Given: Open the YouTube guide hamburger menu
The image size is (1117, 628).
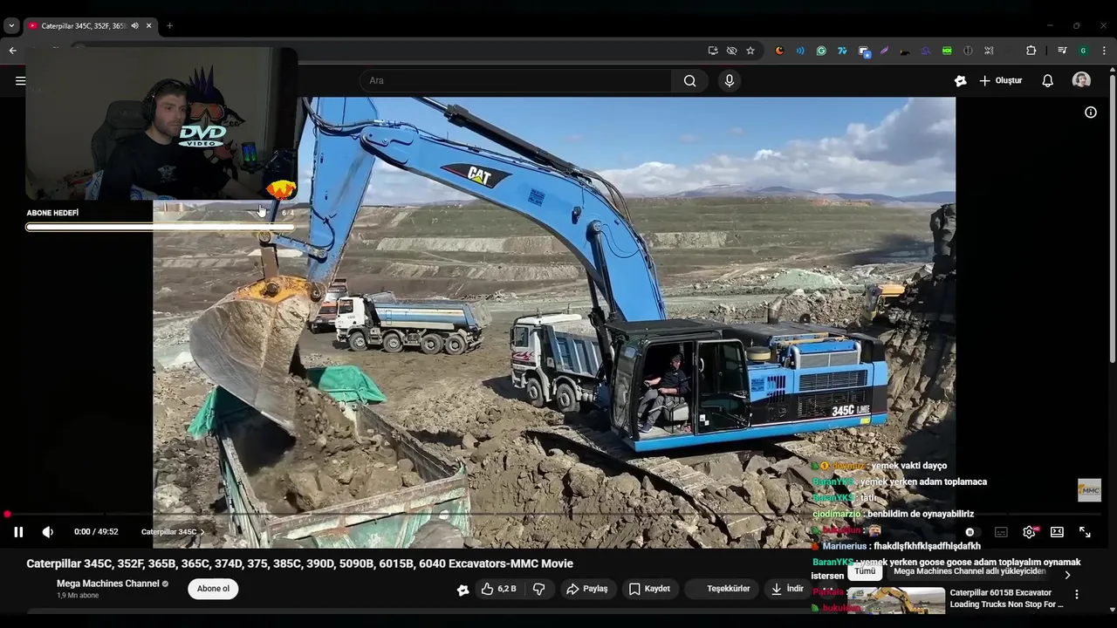Looking at the screenshot, I should pyautogui.click(x=20, y=81).
